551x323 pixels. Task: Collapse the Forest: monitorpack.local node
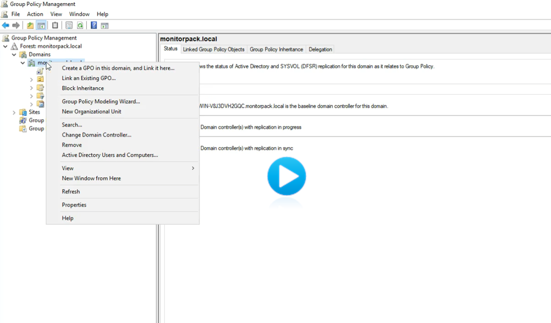tap(6, 46)
